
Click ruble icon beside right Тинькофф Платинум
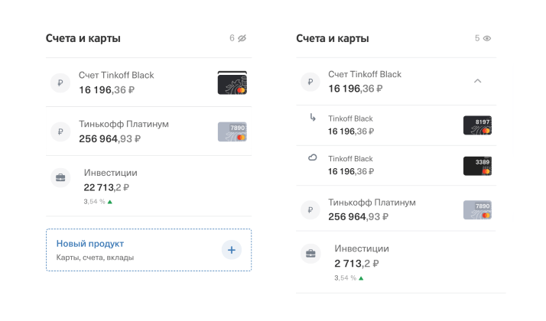point(310,209)
